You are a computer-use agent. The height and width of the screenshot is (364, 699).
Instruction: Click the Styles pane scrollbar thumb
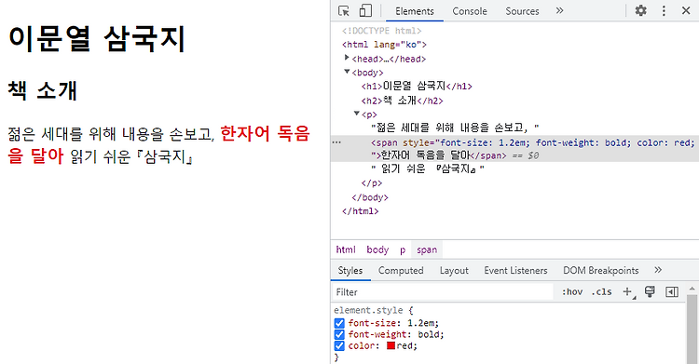tap(692, 330)
